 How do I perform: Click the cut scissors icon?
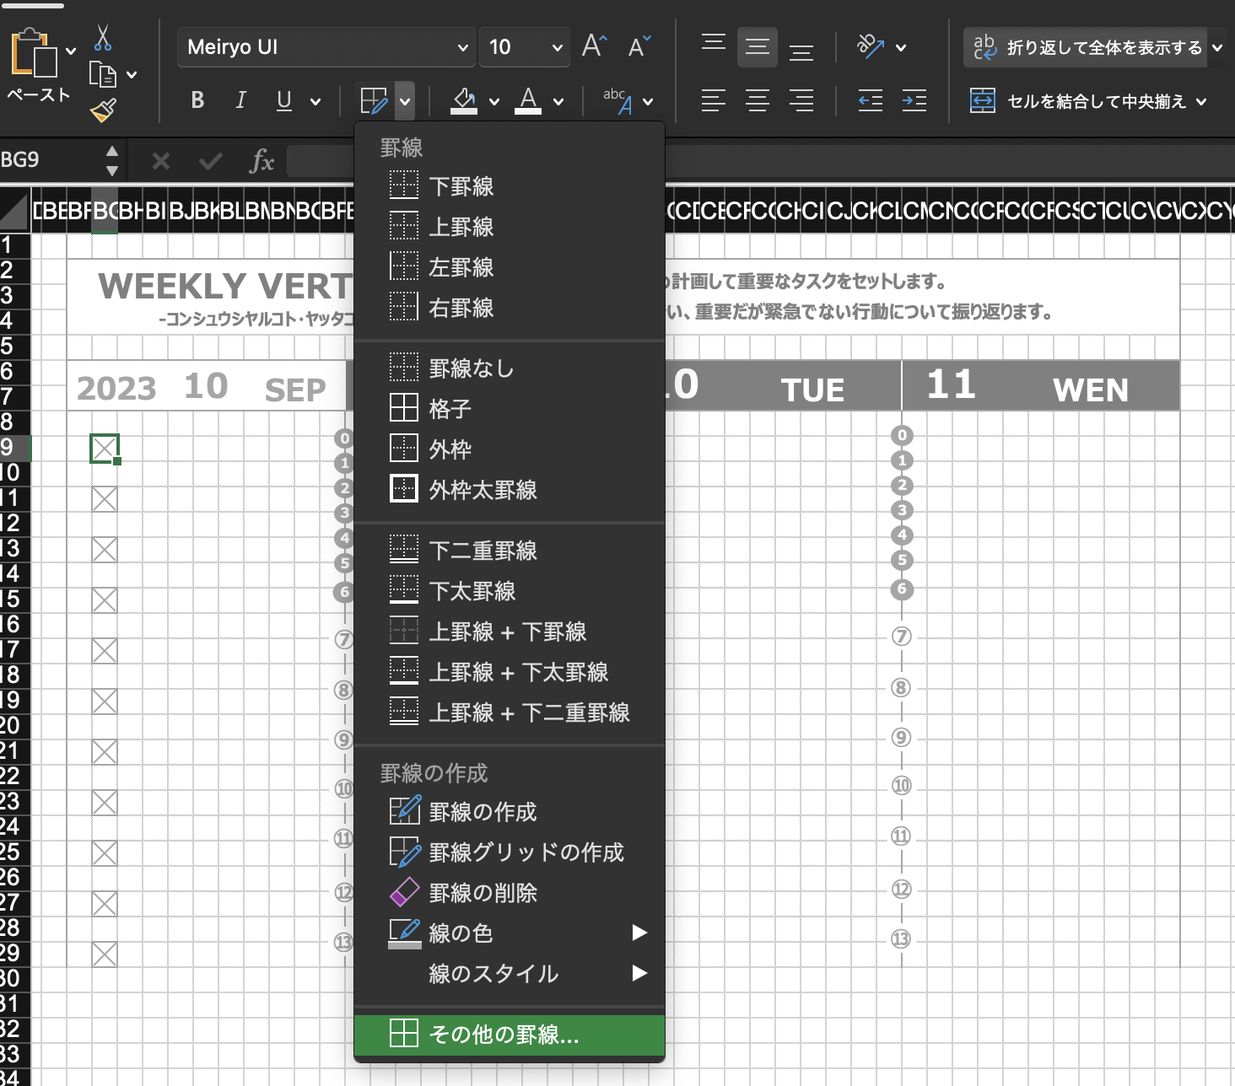pos(103,38)
